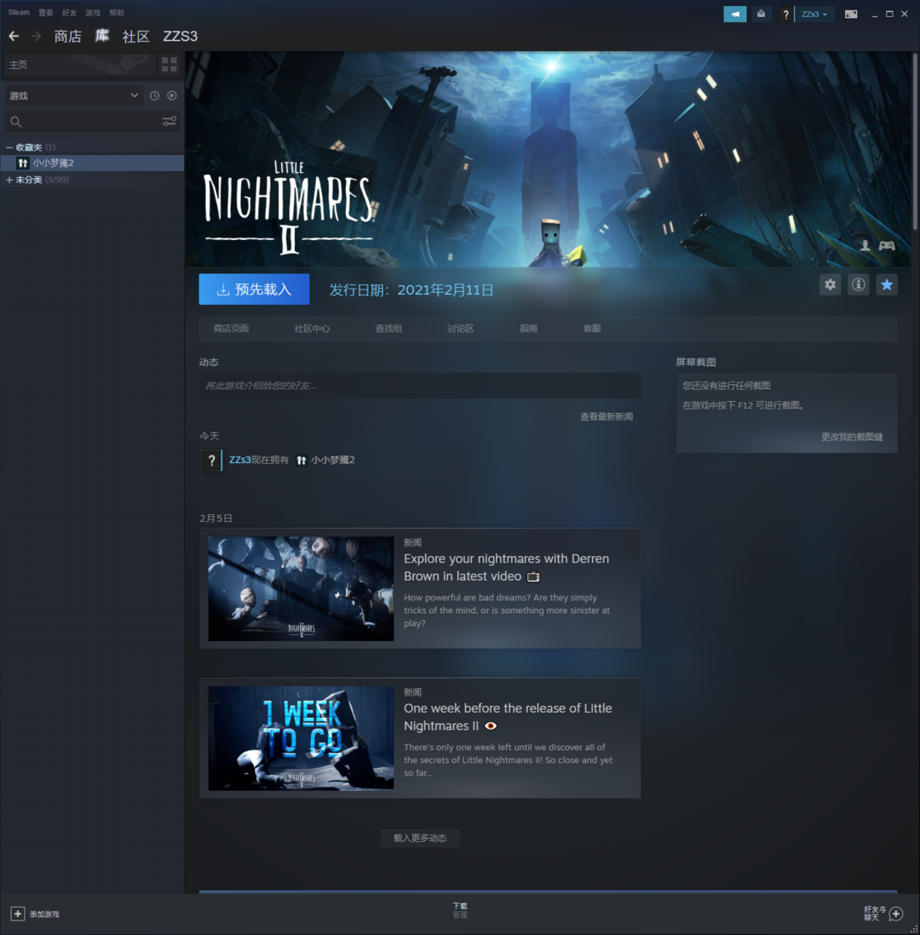This screenshot has height=935, width=920.
Task: Expand the 未分类 category
Action: coord(9,180)
